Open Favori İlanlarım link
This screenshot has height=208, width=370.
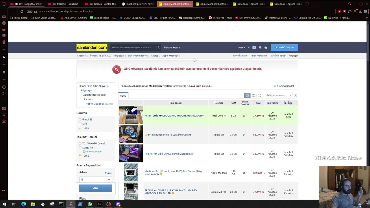[x=240, y=56]
